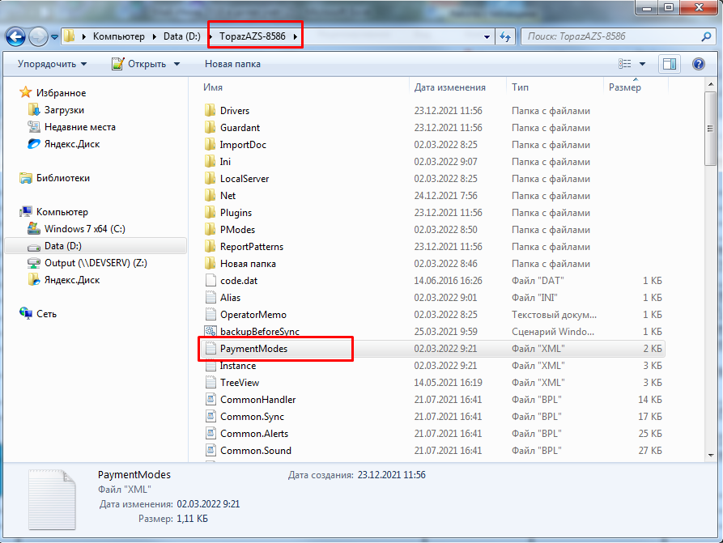Select Избранное in navigation pane

click(61, 92)
